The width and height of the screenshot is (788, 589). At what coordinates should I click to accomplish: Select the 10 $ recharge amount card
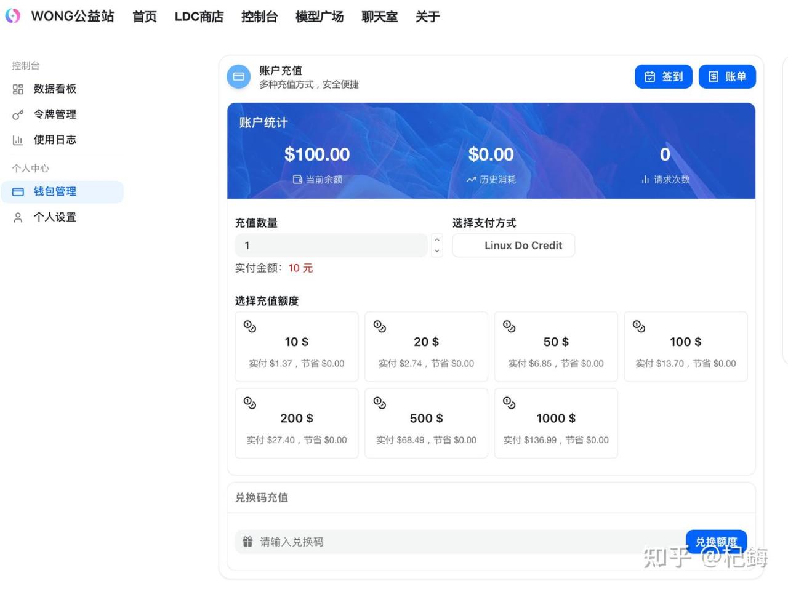[x=296, y=347]
